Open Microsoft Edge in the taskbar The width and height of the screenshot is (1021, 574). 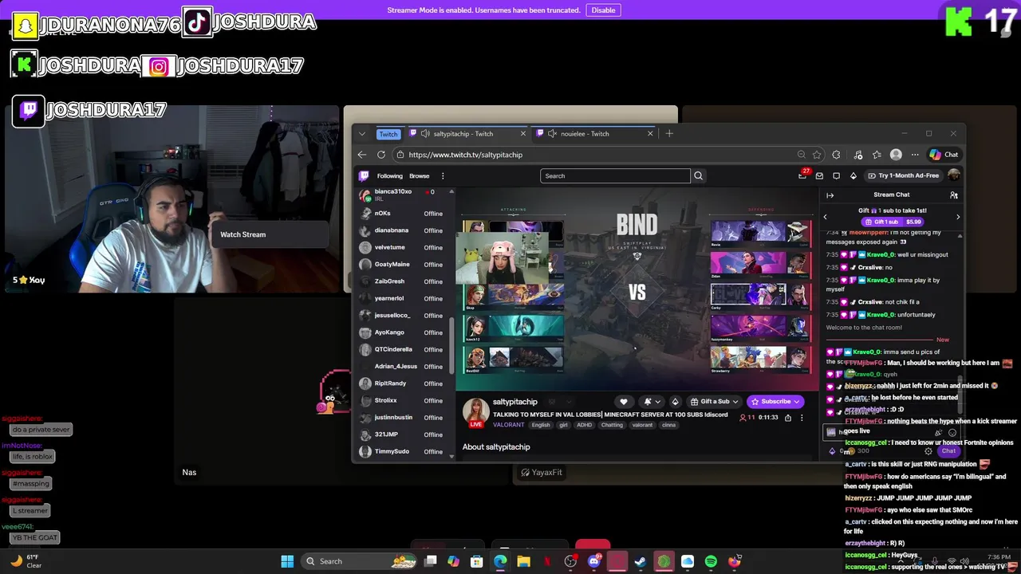click(500, 561)
